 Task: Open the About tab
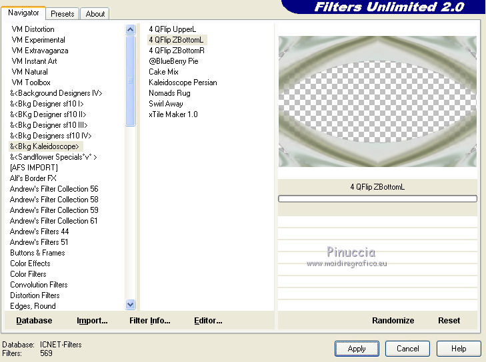click(95, 13)
